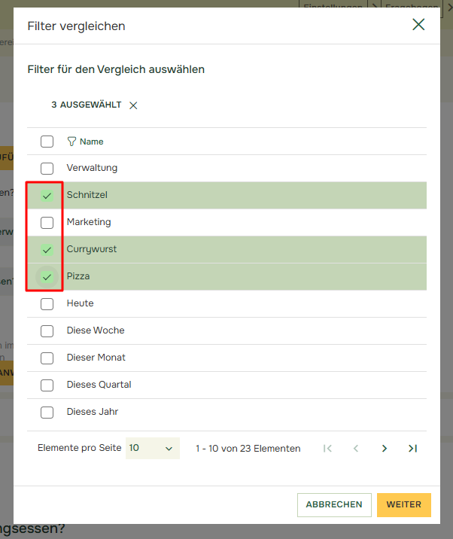Viewport: 453px width, 539px height.
Task: Click the Dieses Quartal row
Action: (99, 385)
